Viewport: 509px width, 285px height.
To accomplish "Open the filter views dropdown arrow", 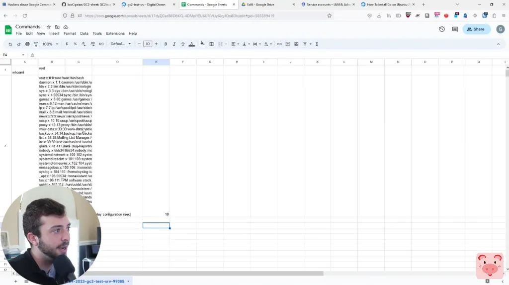I will click(311, 44).
